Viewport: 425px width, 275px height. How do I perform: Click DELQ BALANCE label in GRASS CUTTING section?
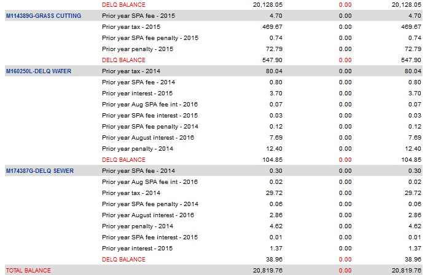[x=123, y=60]
